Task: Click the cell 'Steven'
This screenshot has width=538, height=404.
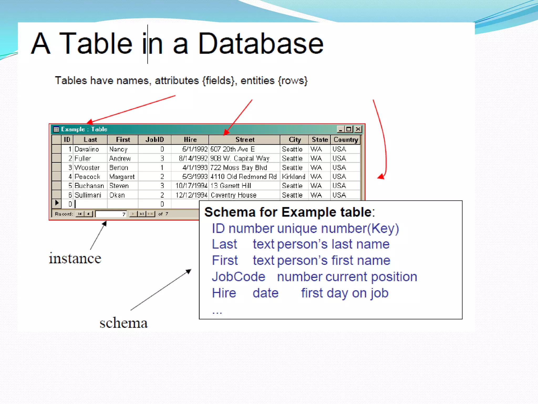Action: [x=123, y=186]
